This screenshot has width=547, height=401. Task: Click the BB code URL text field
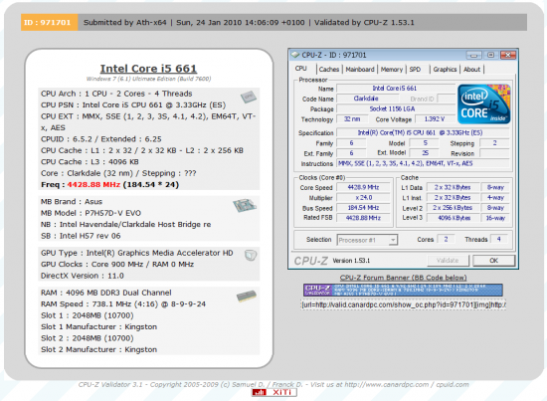click(x=403, y=304)
